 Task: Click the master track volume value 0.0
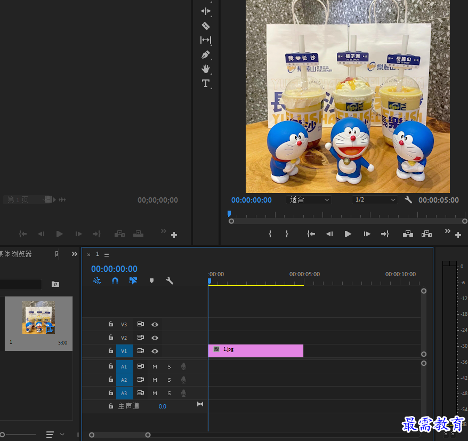click(163, 406)
